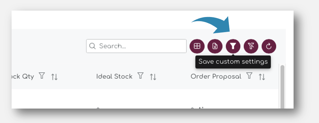Toggle sort order on Order Proposal column

coord(262,77)
